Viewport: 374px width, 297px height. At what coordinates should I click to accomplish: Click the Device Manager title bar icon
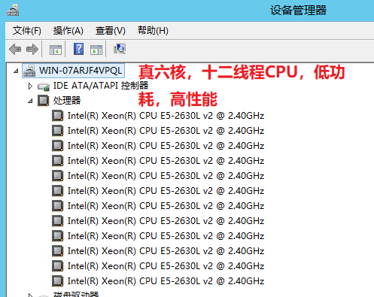coord(13,11)
